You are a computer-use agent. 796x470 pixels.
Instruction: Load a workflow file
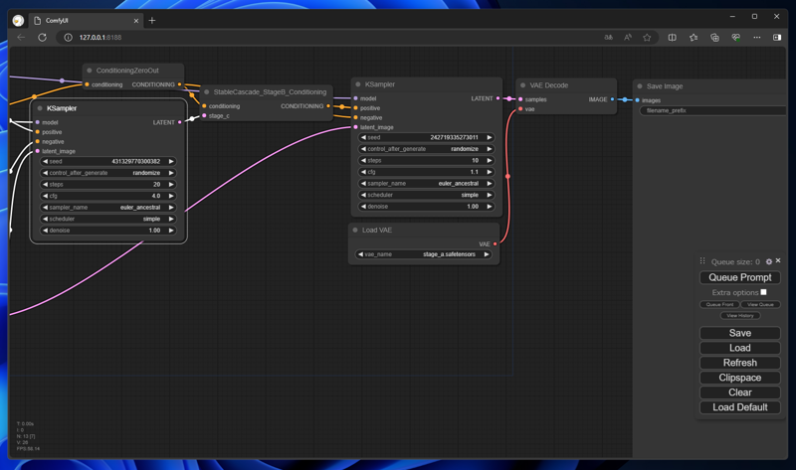click(x=739, y=348)
